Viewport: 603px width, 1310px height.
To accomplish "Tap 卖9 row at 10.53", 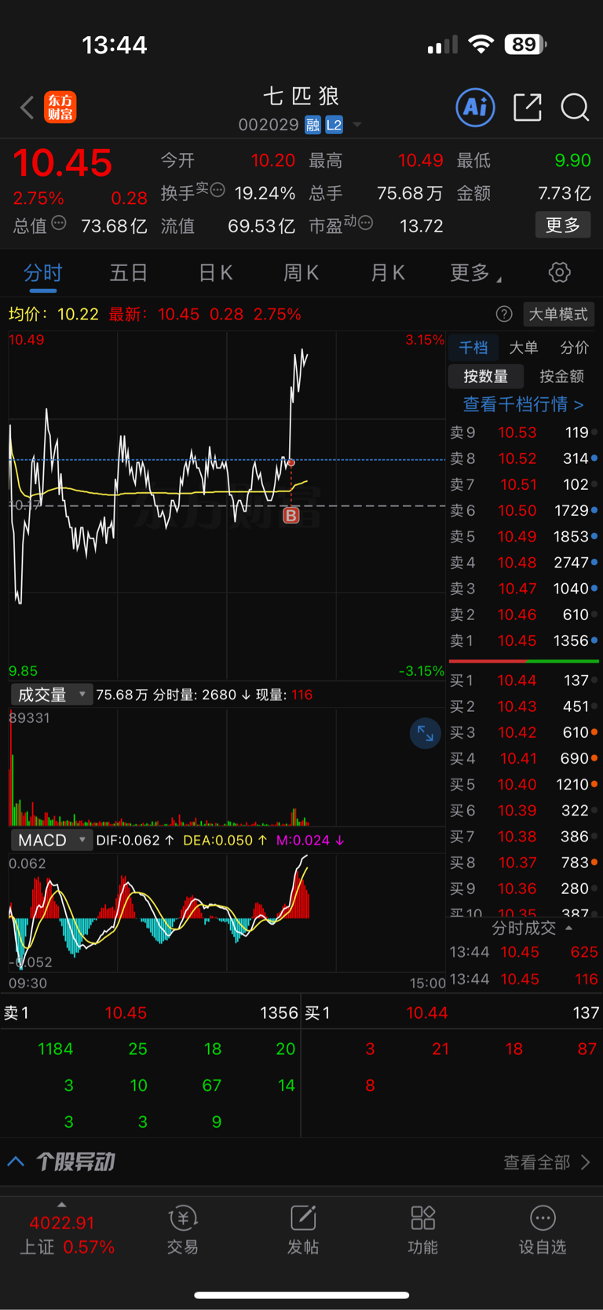I will click(x=524, y=432).
